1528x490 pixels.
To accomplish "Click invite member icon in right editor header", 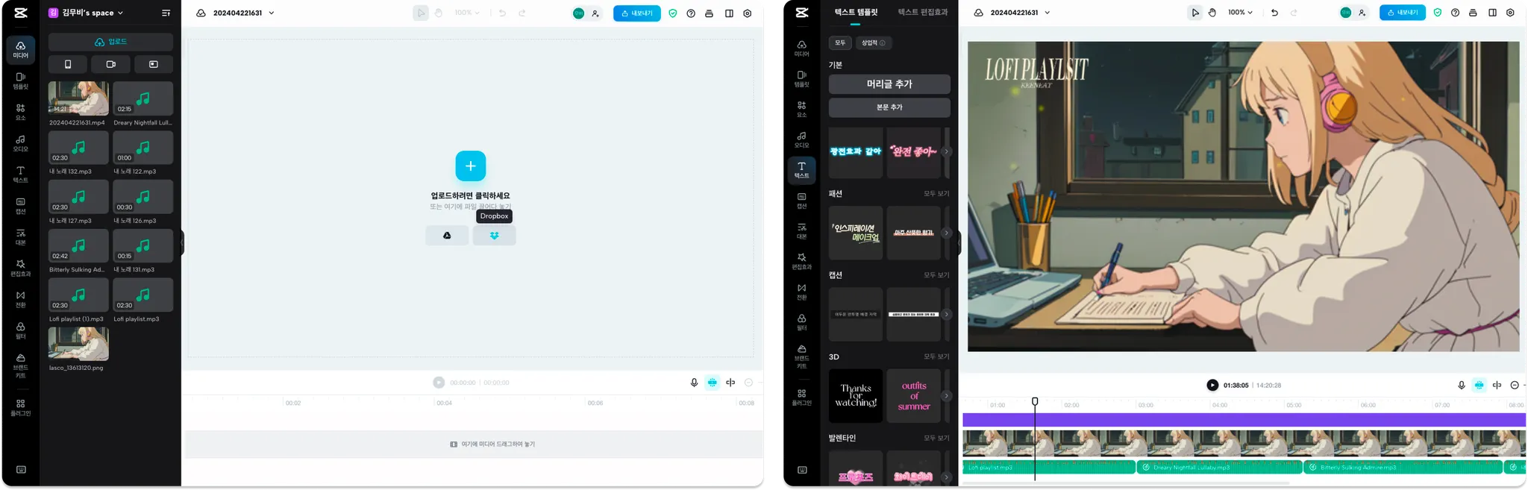I will [1362, 13].
